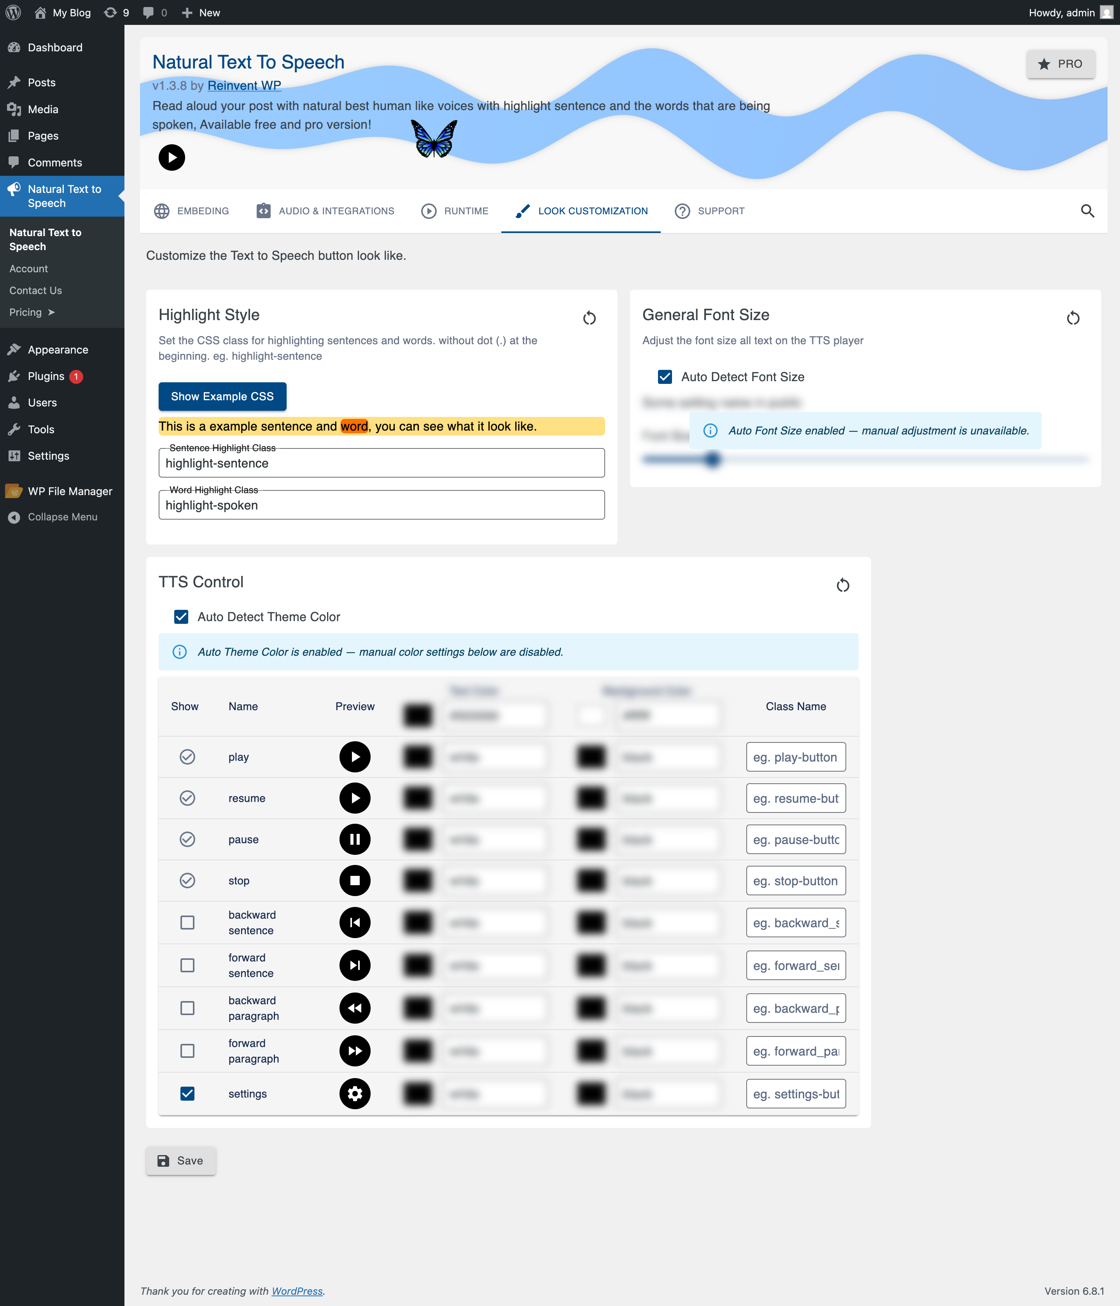Click the backward paragraph preview icon
1120x1306 pixels.
[355, 1008]
